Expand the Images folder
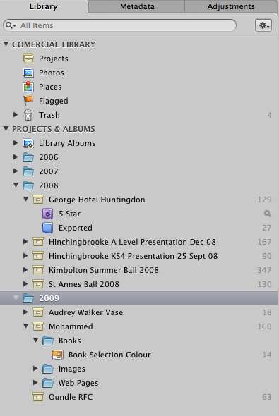The height and width of the screenshot is (416, 279). [35, 368]
